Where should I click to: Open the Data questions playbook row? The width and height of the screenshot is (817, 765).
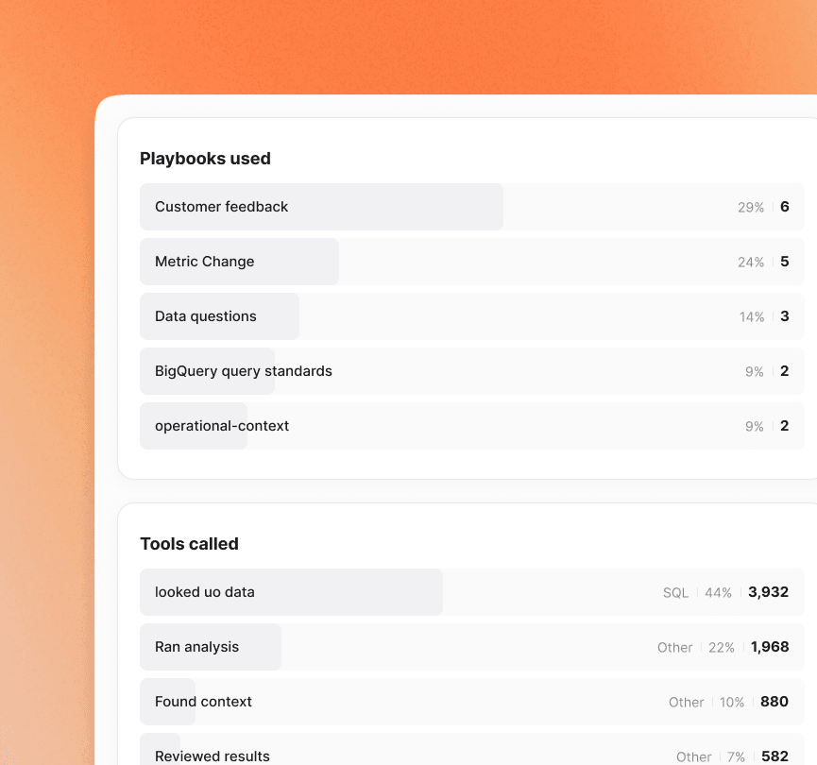(471, 316)
